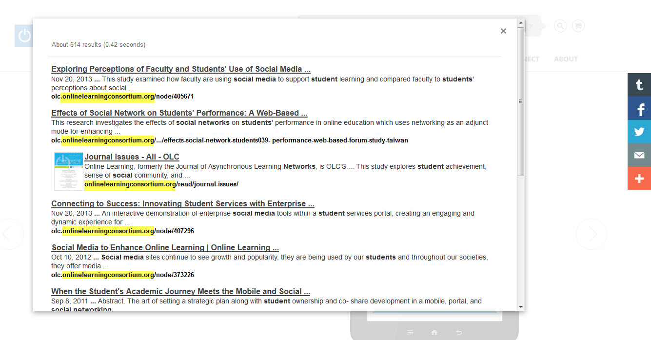Open the ABOUT menu
The height and width of the screenshot is (340, 651).
click(566, 59)
